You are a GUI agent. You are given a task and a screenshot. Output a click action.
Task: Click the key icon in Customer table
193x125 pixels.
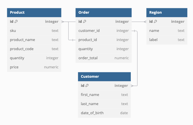click(87, 85)
